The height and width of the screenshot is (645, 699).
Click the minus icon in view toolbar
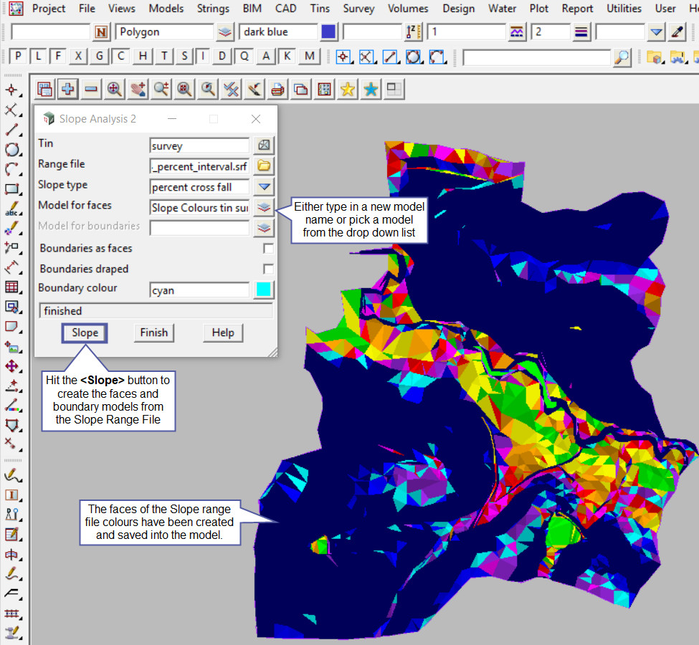click(91, 89)
